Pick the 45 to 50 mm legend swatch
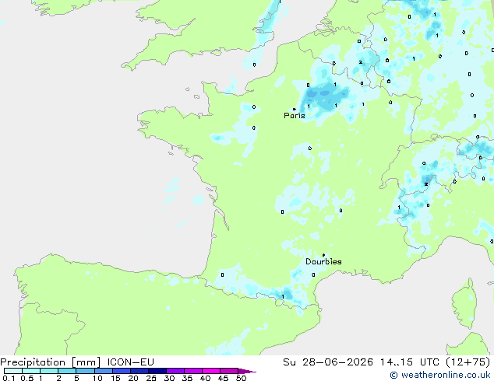 [229, 371]
